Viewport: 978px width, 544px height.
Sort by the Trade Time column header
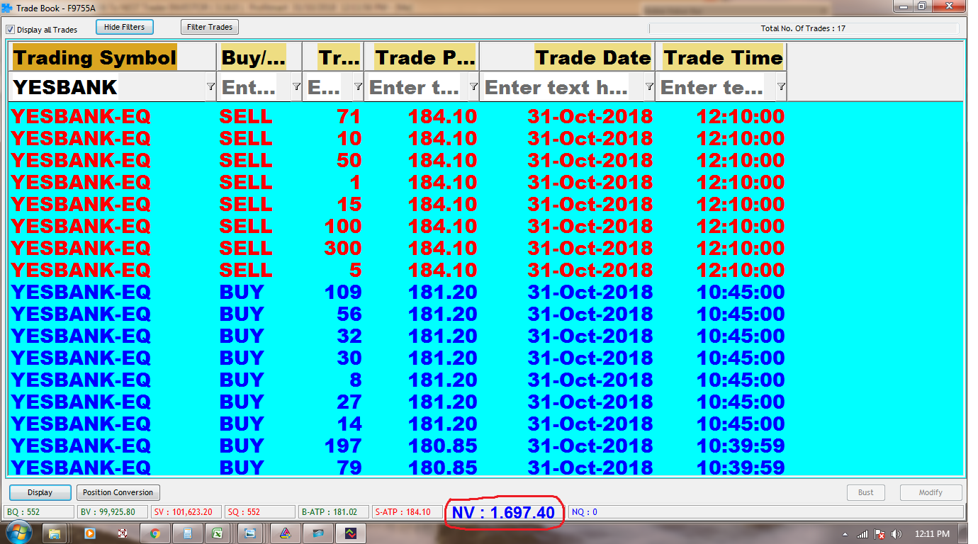click(721, 57)
